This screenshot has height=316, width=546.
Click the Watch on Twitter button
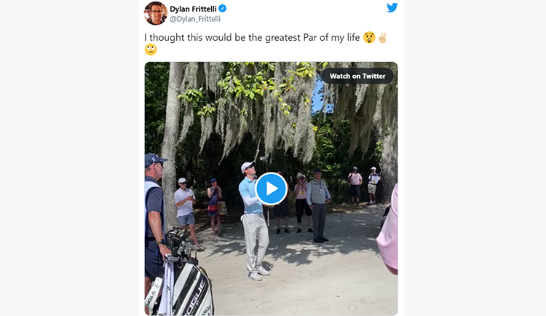point(357,76)
